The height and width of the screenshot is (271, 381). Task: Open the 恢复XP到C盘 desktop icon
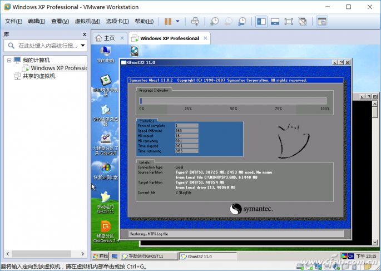tap(106, 171)
